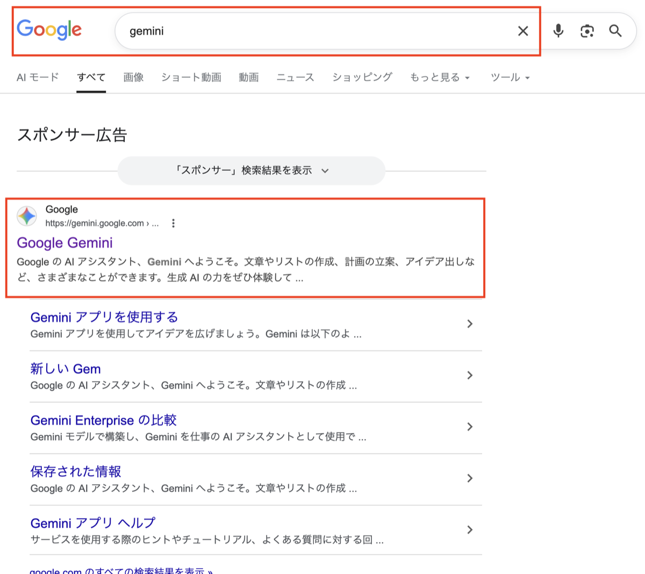Image resolution: width=645 pixels, height=574 pixels.
Task: Open Google Lens image search icon
Action: tap(587, 31)
